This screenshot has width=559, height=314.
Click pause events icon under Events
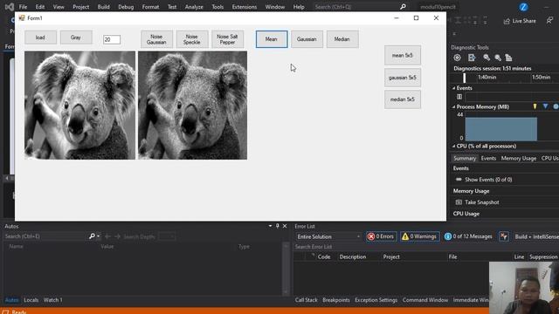[459, 97]
